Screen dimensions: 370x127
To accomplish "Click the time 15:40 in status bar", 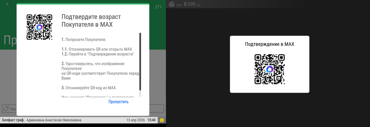I will tap(151, 120).
